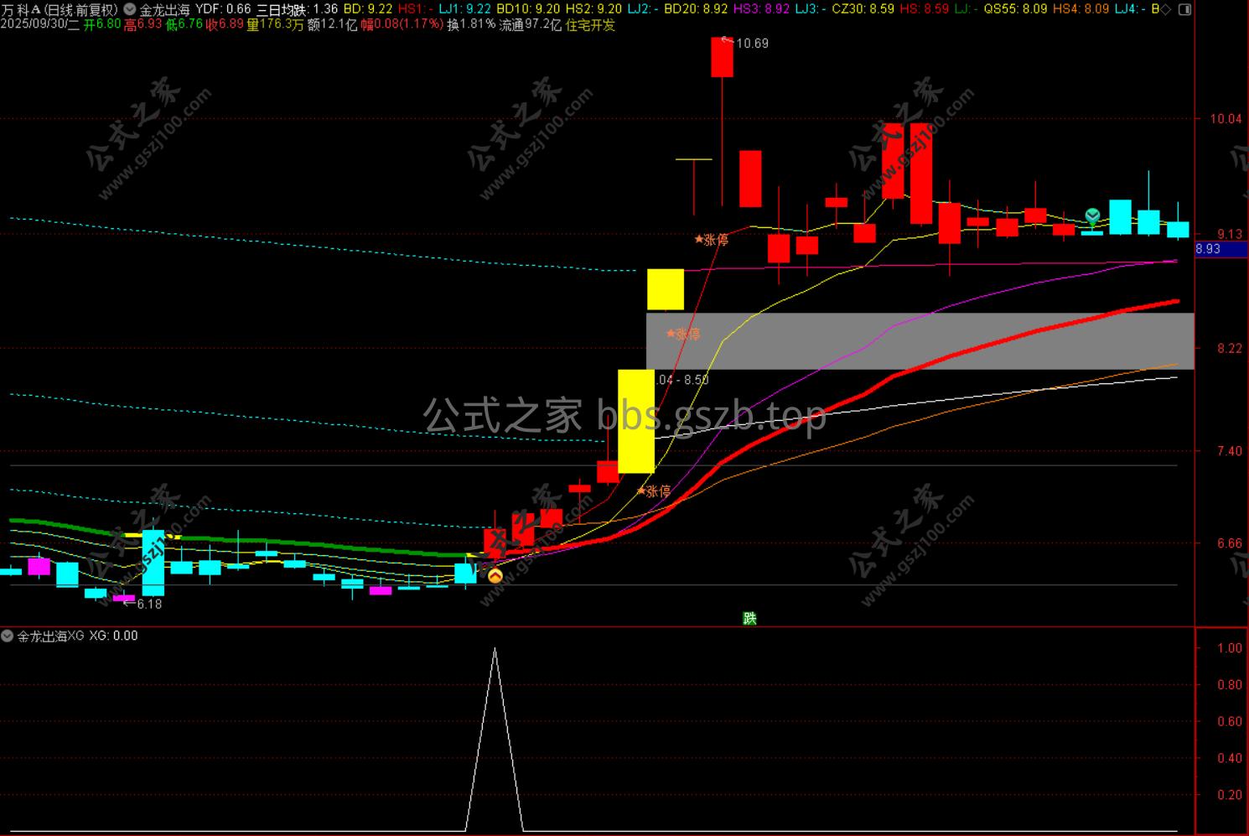Click the XG signal spike peak
Viewport: 1249px width, 836px height.
point(495,650)
